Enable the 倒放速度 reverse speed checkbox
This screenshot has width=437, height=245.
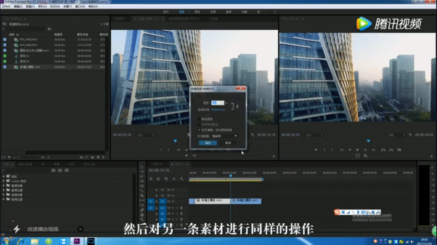click(x=199, y=119)
